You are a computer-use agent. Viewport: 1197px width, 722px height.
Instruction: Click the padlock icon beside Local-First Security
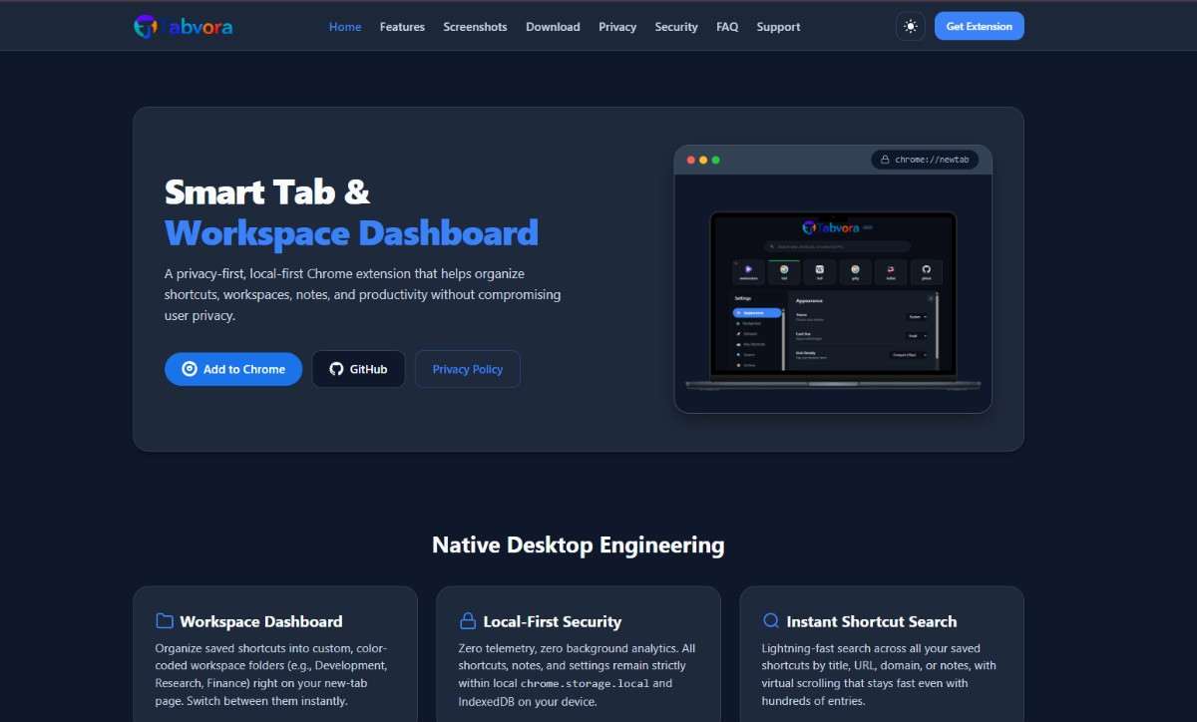pyautogui.click(x=468, y=621)
